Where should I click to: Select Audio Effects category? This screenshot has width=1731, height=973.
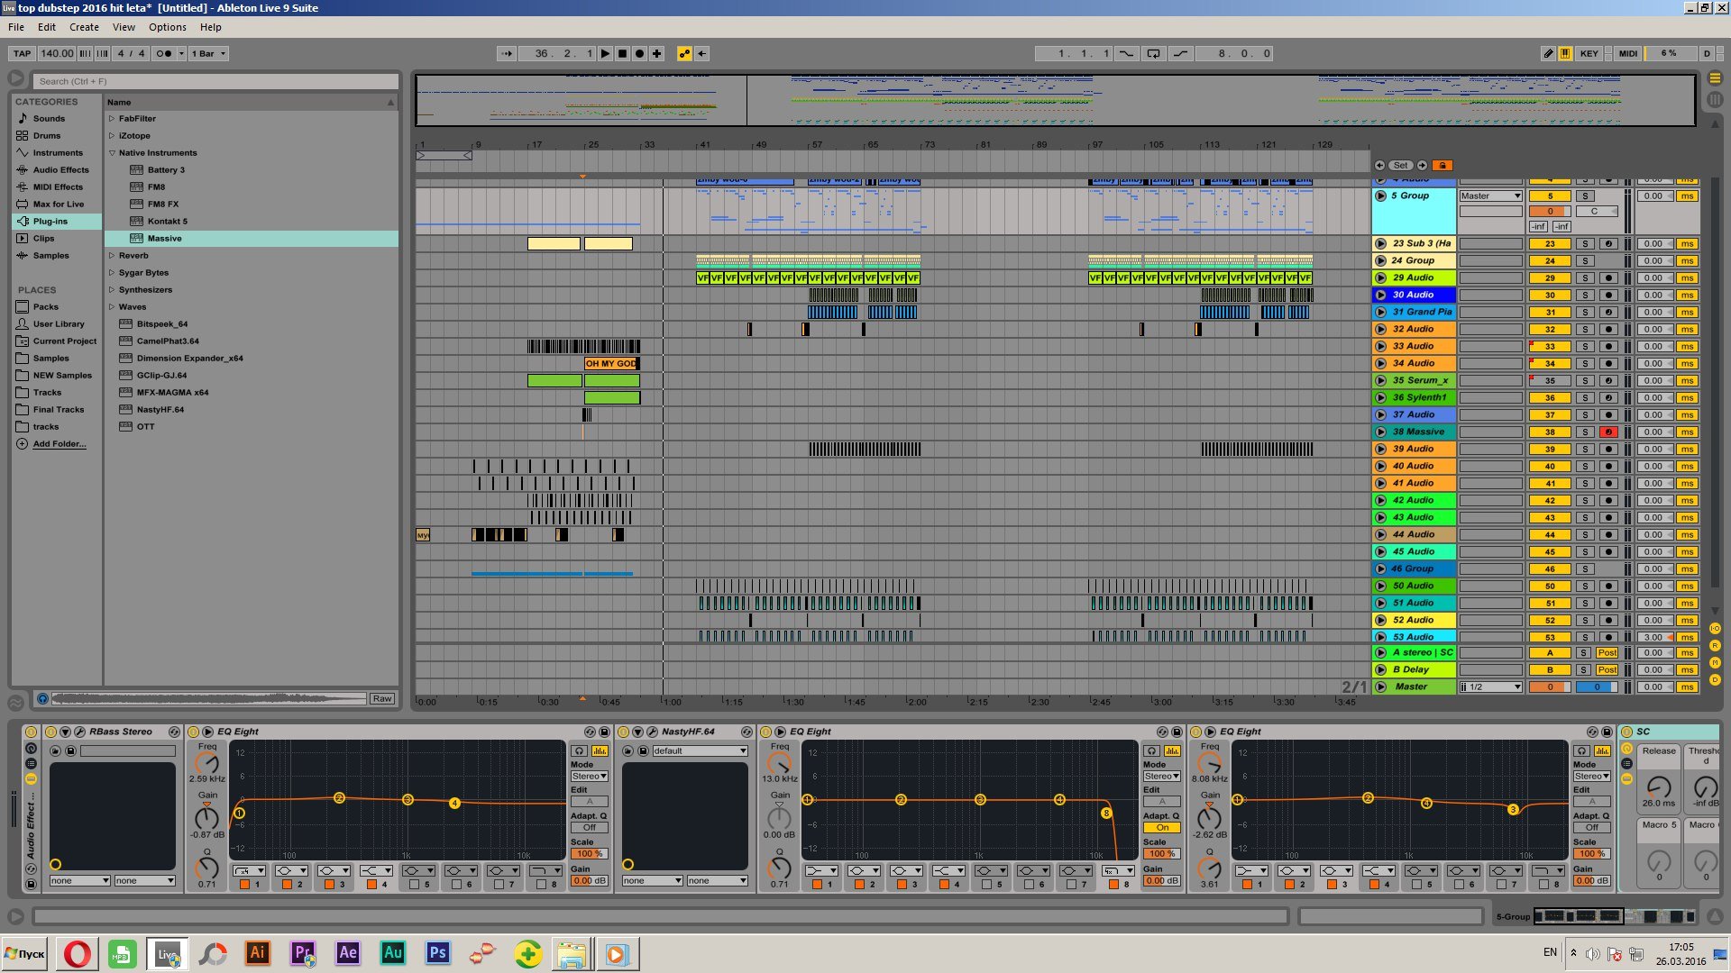60,169
